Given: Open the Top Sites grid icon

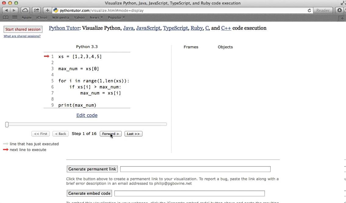Looking at the screenshot, I should coord(15,18).
